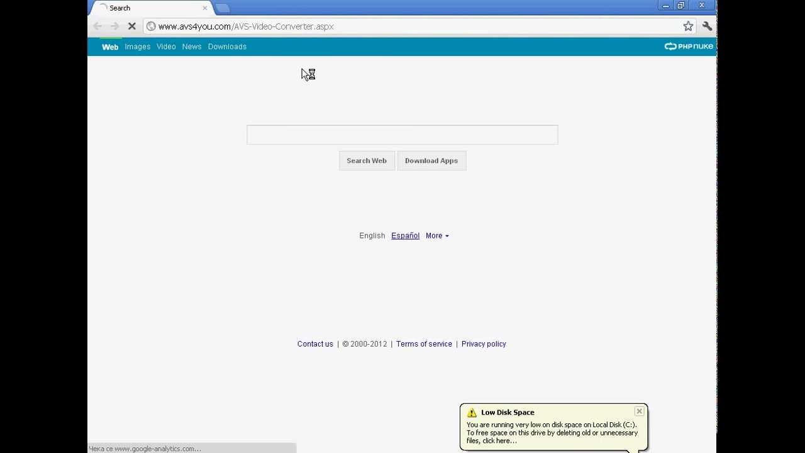Screen dimensions: 805x453
Task: Switch to Images search category
Action: coord(137,47)
